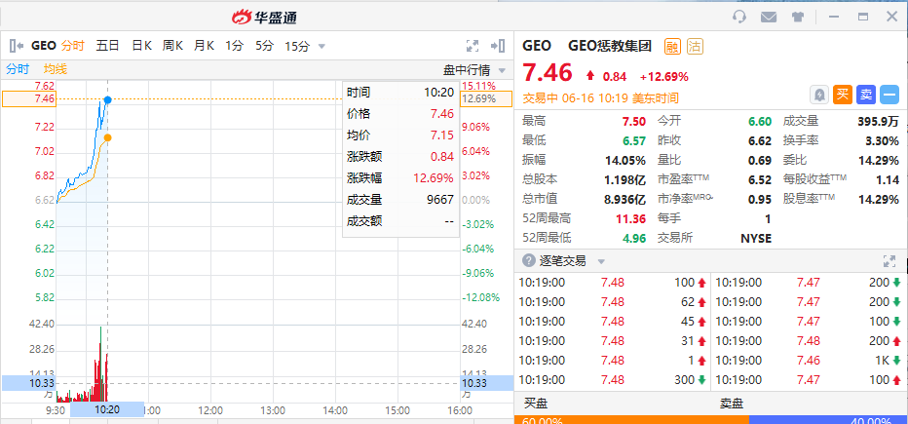Screen dimensions: 908x424
Task: Switch to 五日 five-day chart
Action: 108,46
